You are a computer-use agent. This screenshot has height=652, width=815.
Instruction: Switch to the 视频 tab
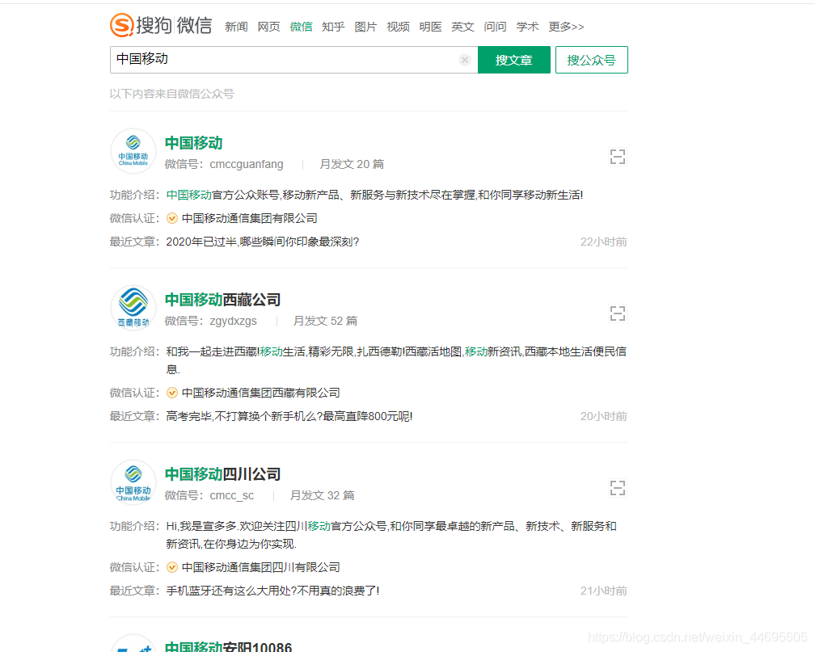click(398, 27)
